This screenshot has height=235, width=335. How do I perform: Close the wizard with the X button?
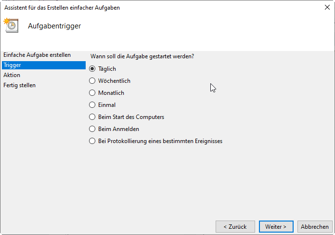(x=327, y=7)
